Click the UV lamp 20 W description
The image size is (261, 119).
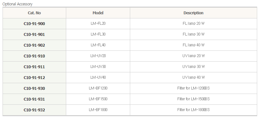click(194, 56)
